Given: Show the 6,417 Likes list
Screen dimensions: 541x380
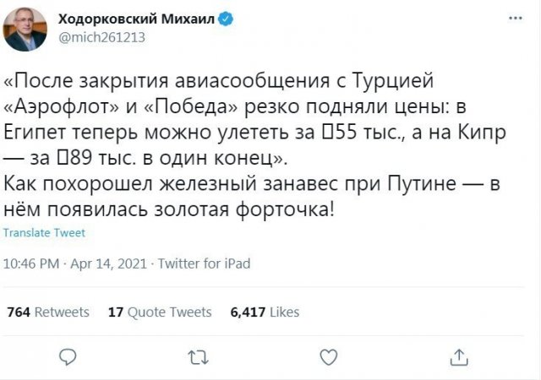Looking at the screenshot, I should [265, 312].
